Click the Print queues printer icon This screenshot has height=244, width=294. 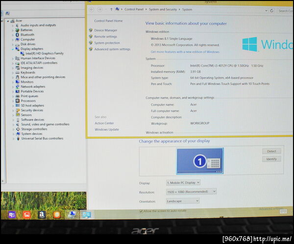click(x=18, y=96)
